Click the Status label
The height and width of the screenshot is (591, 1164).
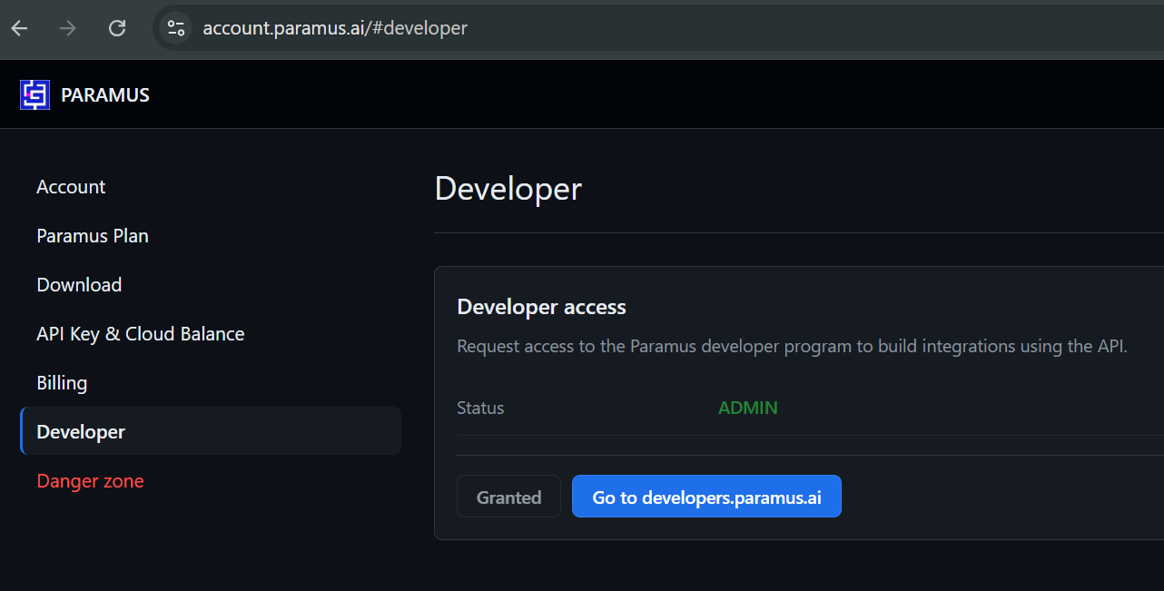(480, 408)
